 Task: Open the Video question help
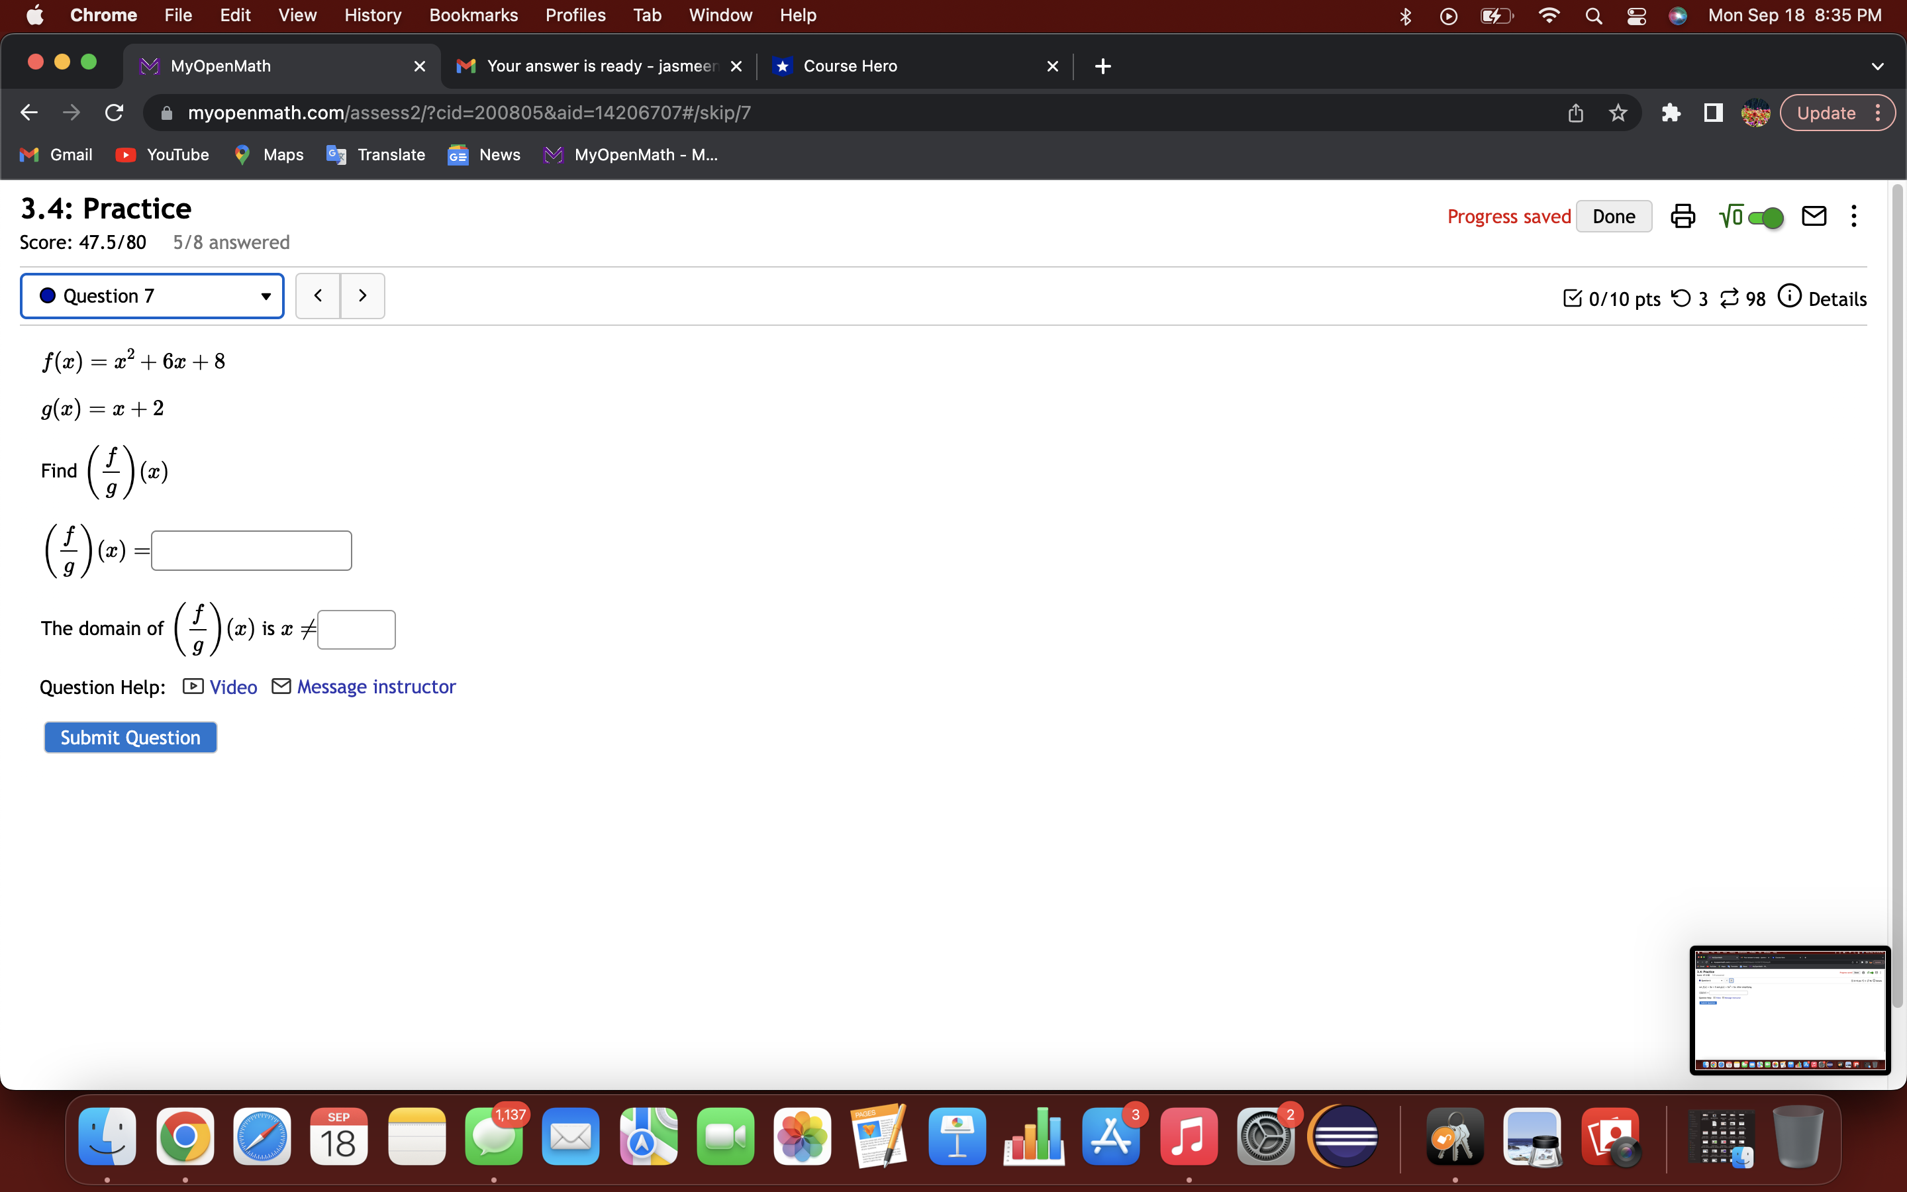(232, 687)
